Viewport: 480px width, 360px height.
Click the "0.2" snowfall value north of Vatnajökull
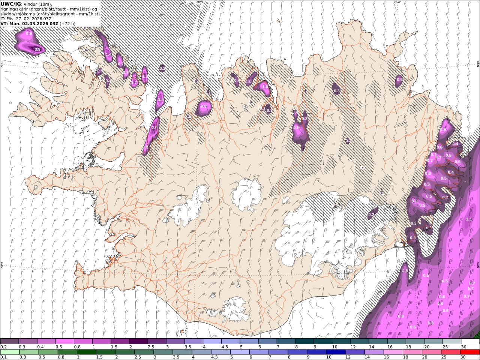[x=371, y=214]
